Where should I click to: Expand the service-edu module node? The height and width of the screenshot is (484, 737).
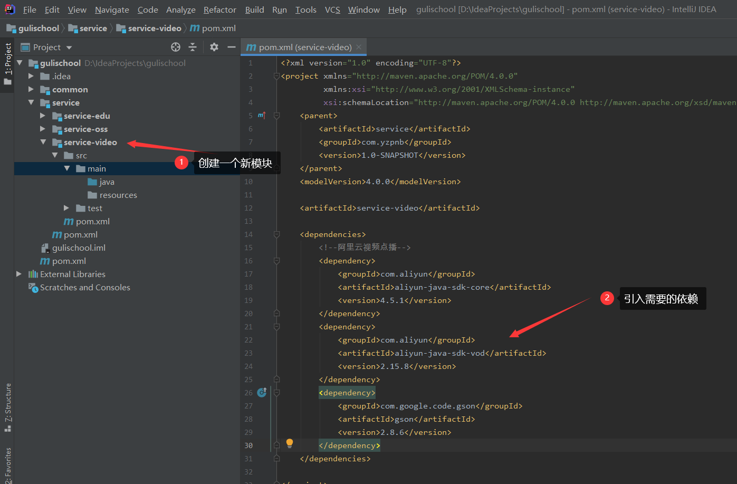43,116
